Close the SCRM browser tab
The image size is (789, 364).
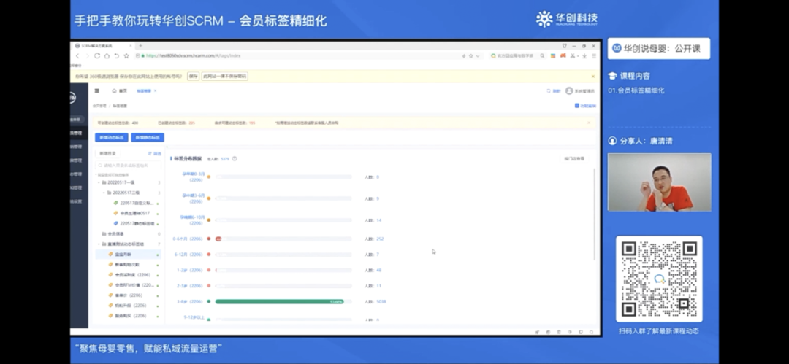[131, 46]
